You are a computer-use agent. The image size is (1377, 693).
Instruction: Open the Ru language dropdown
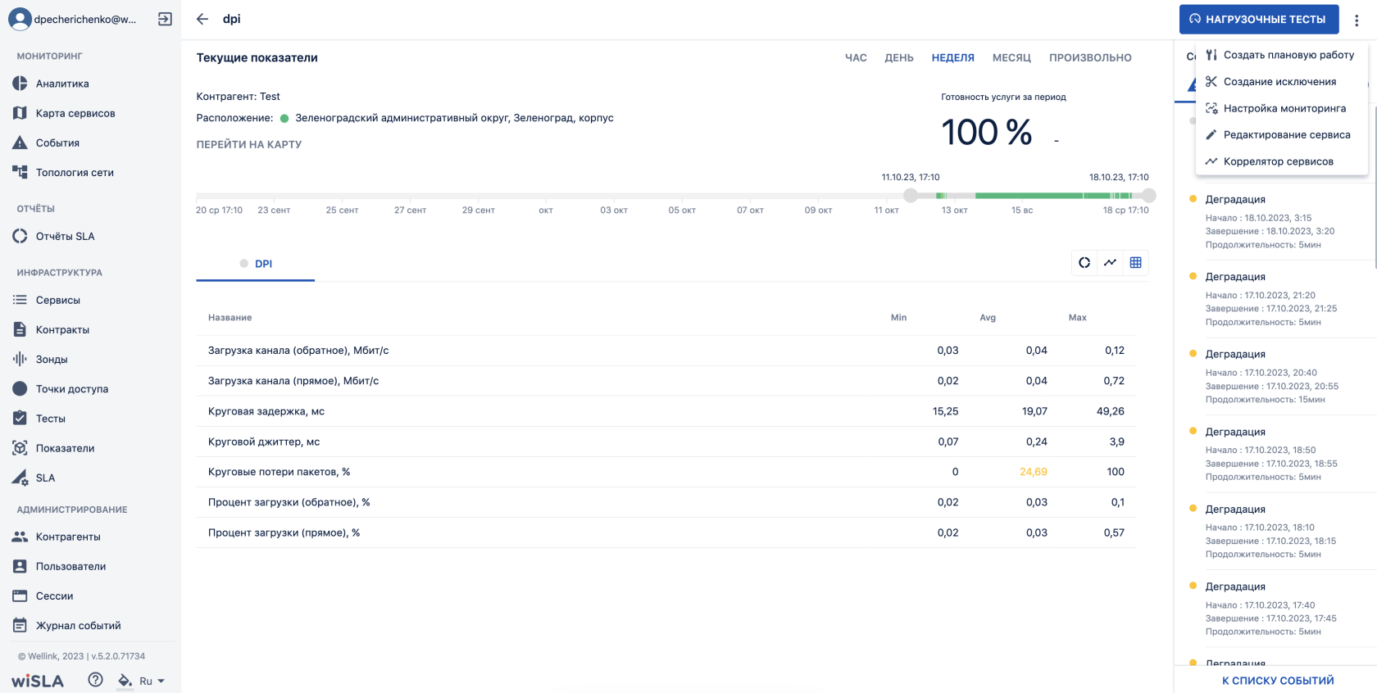tap(152, 681)
